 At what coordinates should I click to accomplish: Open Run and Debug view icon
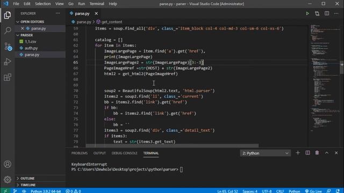(x=8, y=62)
